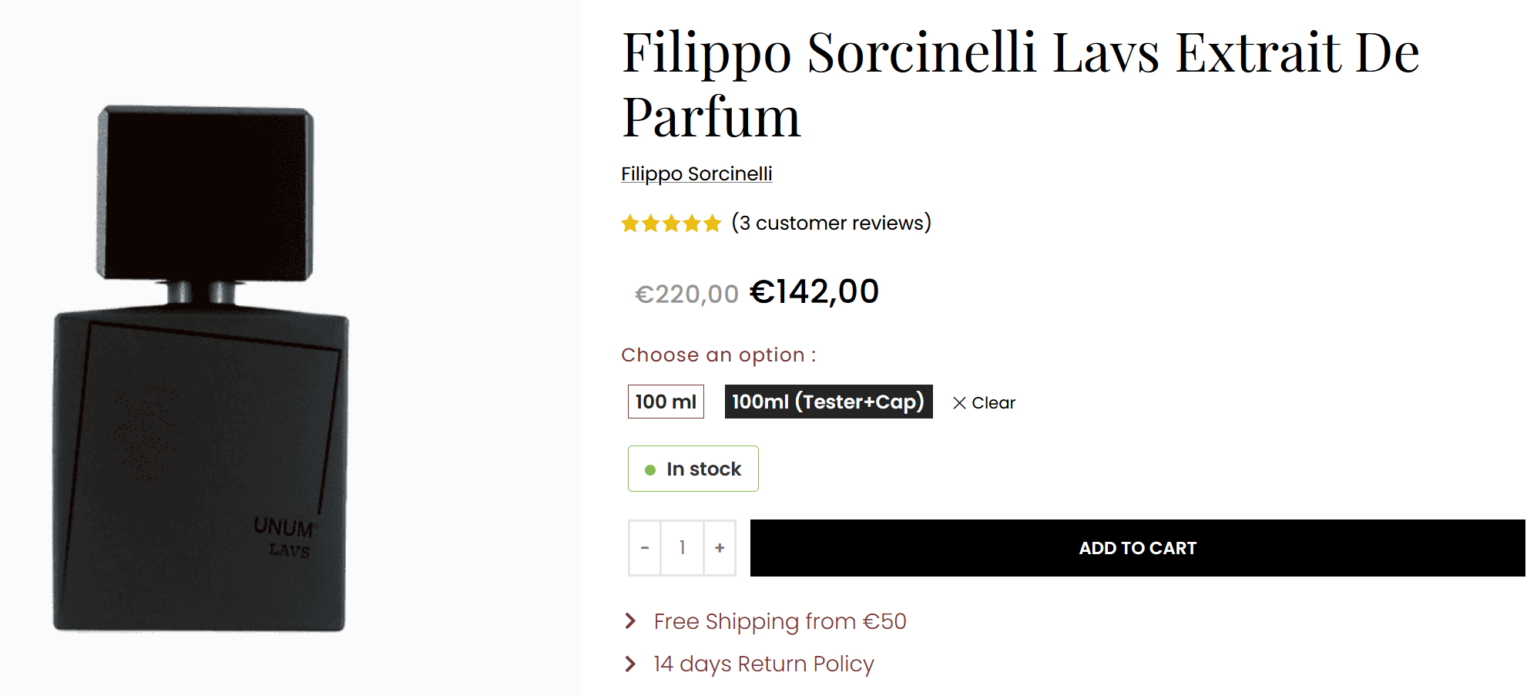Select the 100 ml size option
The height and width of the screenshot is (696, 1537).
click(666, 402)
